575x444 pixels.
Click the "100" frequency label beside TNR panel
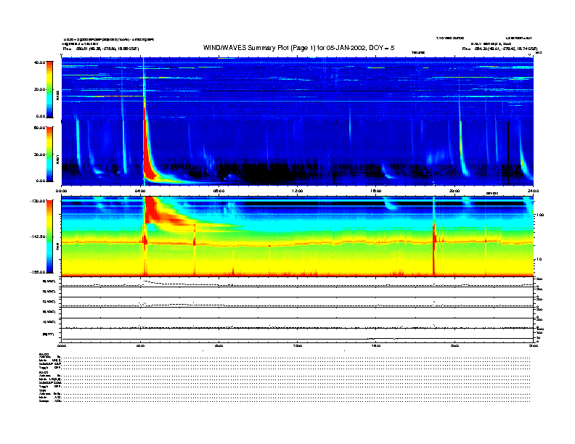point(540,215)
